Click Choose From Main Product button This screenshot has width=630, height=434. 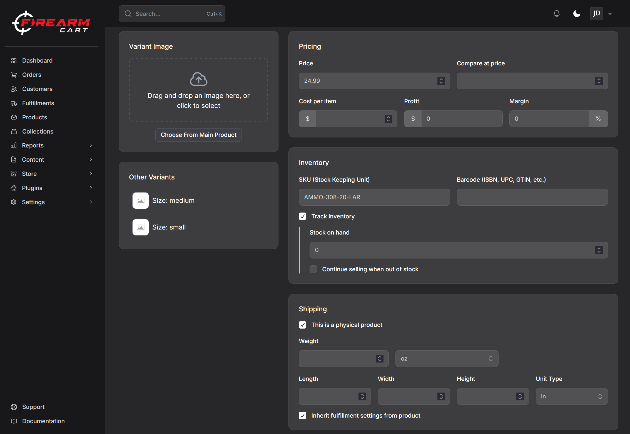click(198, 135)
